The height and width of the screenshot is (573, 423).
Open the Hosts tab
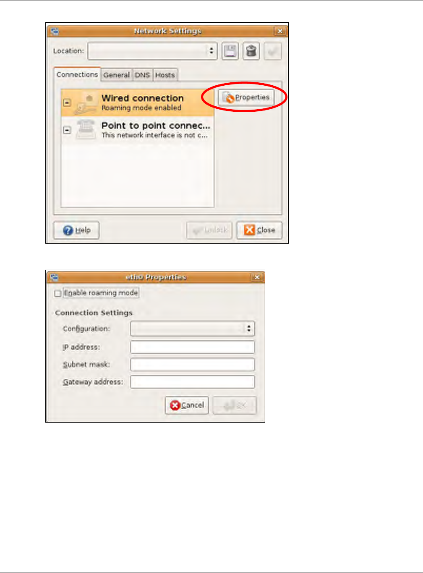165,75
